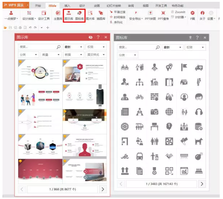
Task: Open the P圈 community icon
Action: pyautogui.click(x=193, y=16)
